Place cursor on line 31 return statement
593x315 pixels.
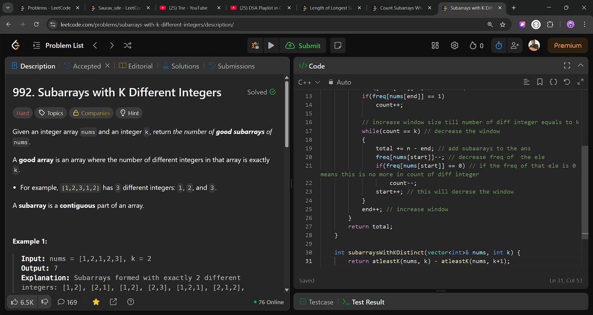pos(429,261)
